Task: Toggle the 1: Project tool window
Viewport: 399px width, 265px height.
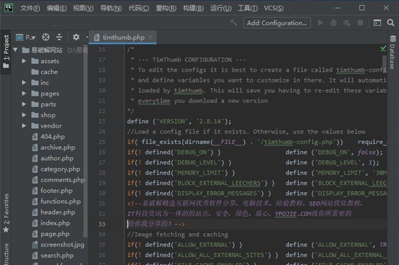Action: tap(6, 52)
